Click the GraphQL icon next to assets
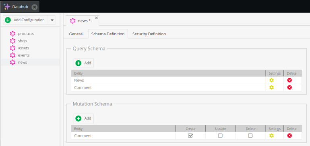Viewport: 310px width, 146px height. [12, 48]
